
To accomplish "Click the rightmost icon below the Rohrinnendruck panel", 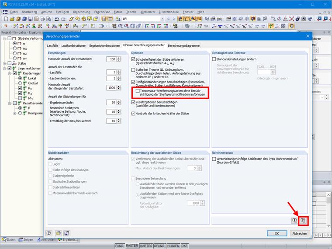I will coord(303,221).
